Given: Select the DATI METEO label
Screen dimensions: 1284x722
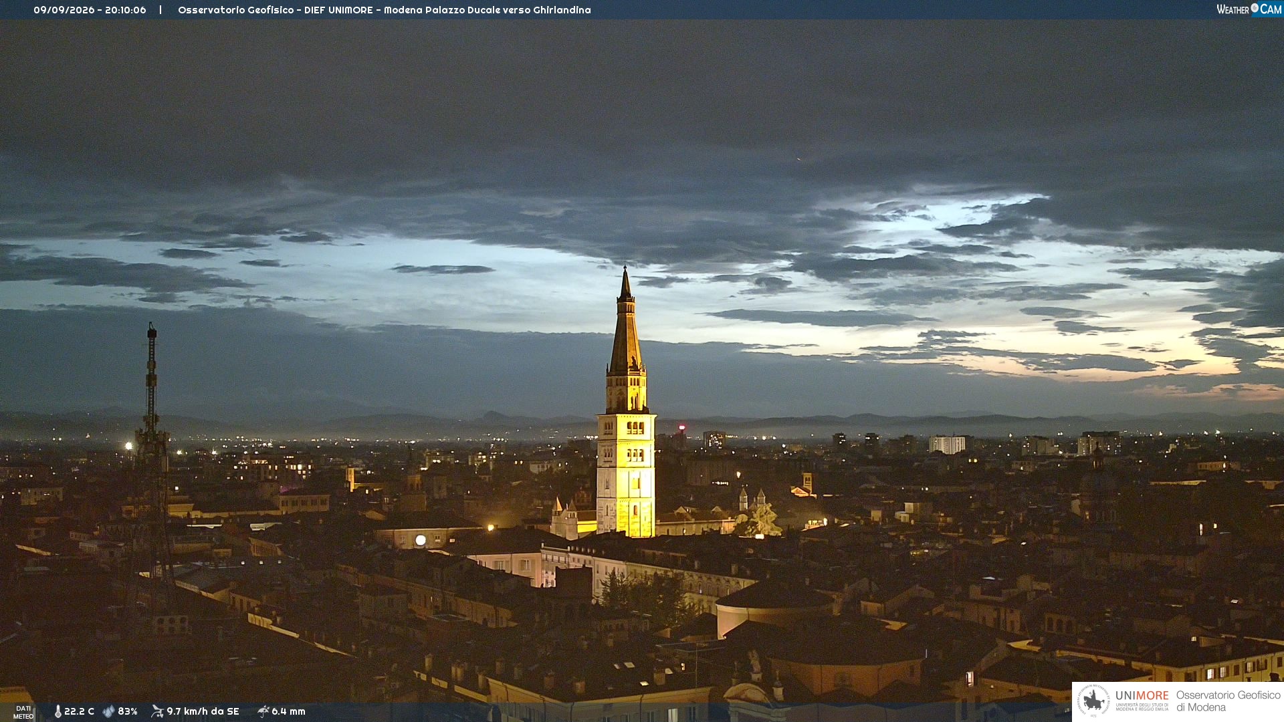Looking at the screenshot, I should tap(23, 713).
